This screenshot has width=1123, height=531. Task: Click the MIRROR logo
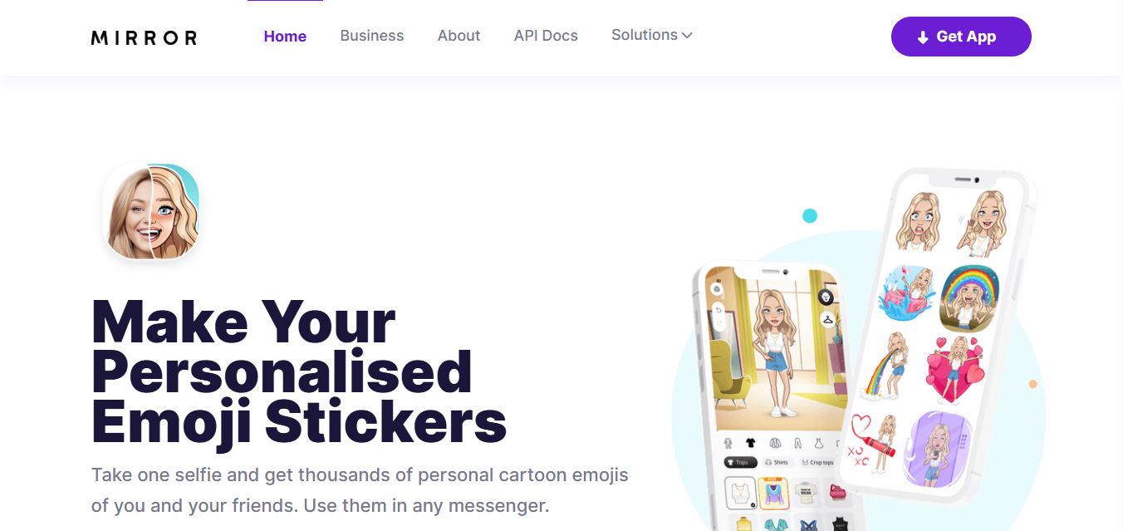tap(144, 37)
